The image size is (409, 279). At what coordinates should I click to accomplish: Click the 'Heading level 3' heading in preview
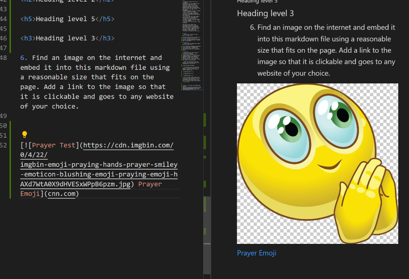(265, 13)
